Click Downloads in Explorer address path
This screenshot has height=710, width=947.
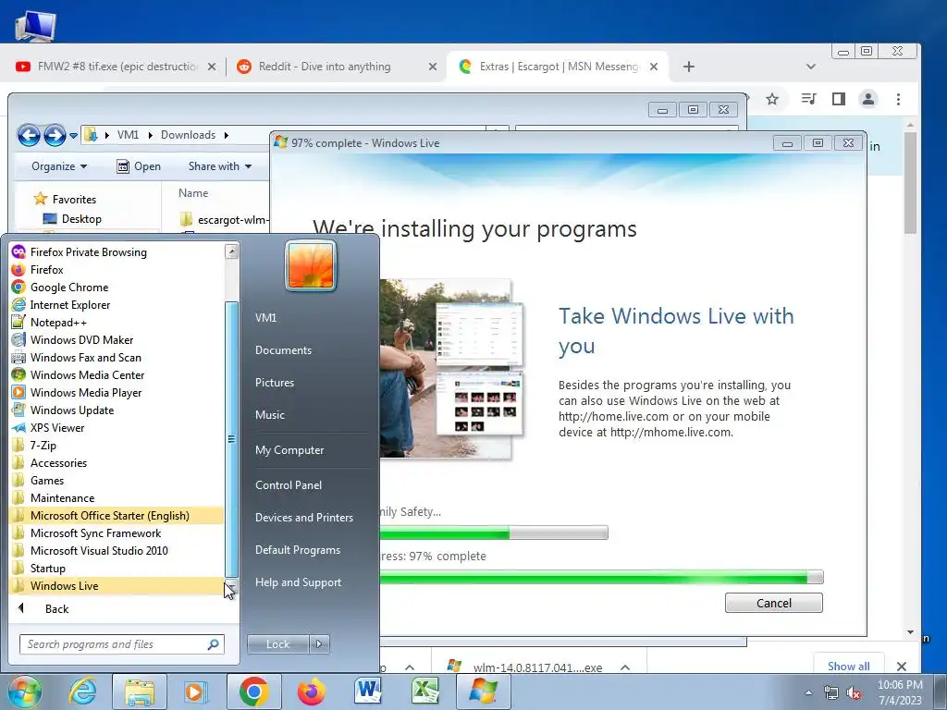[x=188, y=135]
